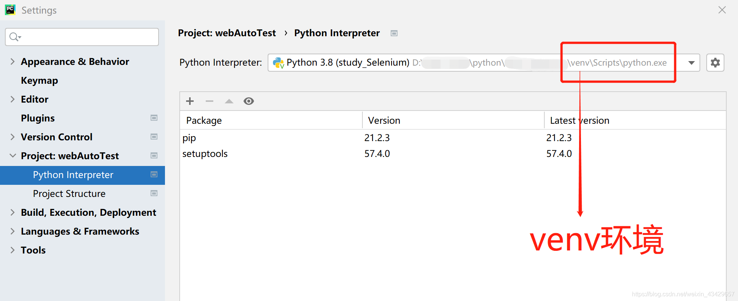Click the icon next to Python Interpreter breadcrumb
This screenshot has height=301, width=738.
pyautogui.click(x=394, y=33)
